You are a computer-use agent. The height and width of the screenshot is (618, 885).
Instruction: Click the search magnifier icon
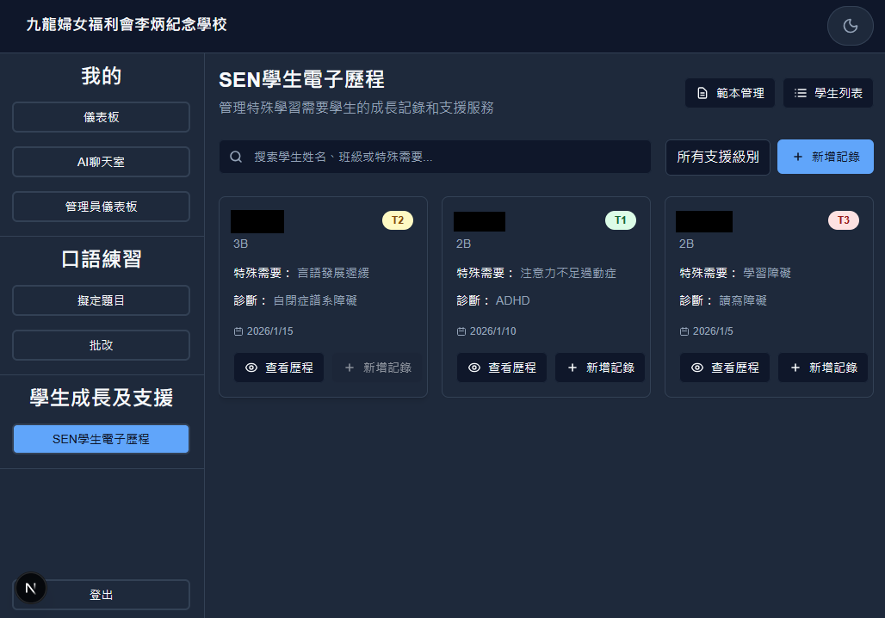236,156
